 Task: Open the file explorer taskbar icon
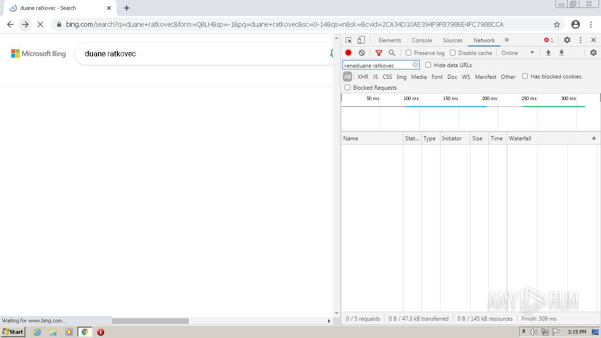53,332
